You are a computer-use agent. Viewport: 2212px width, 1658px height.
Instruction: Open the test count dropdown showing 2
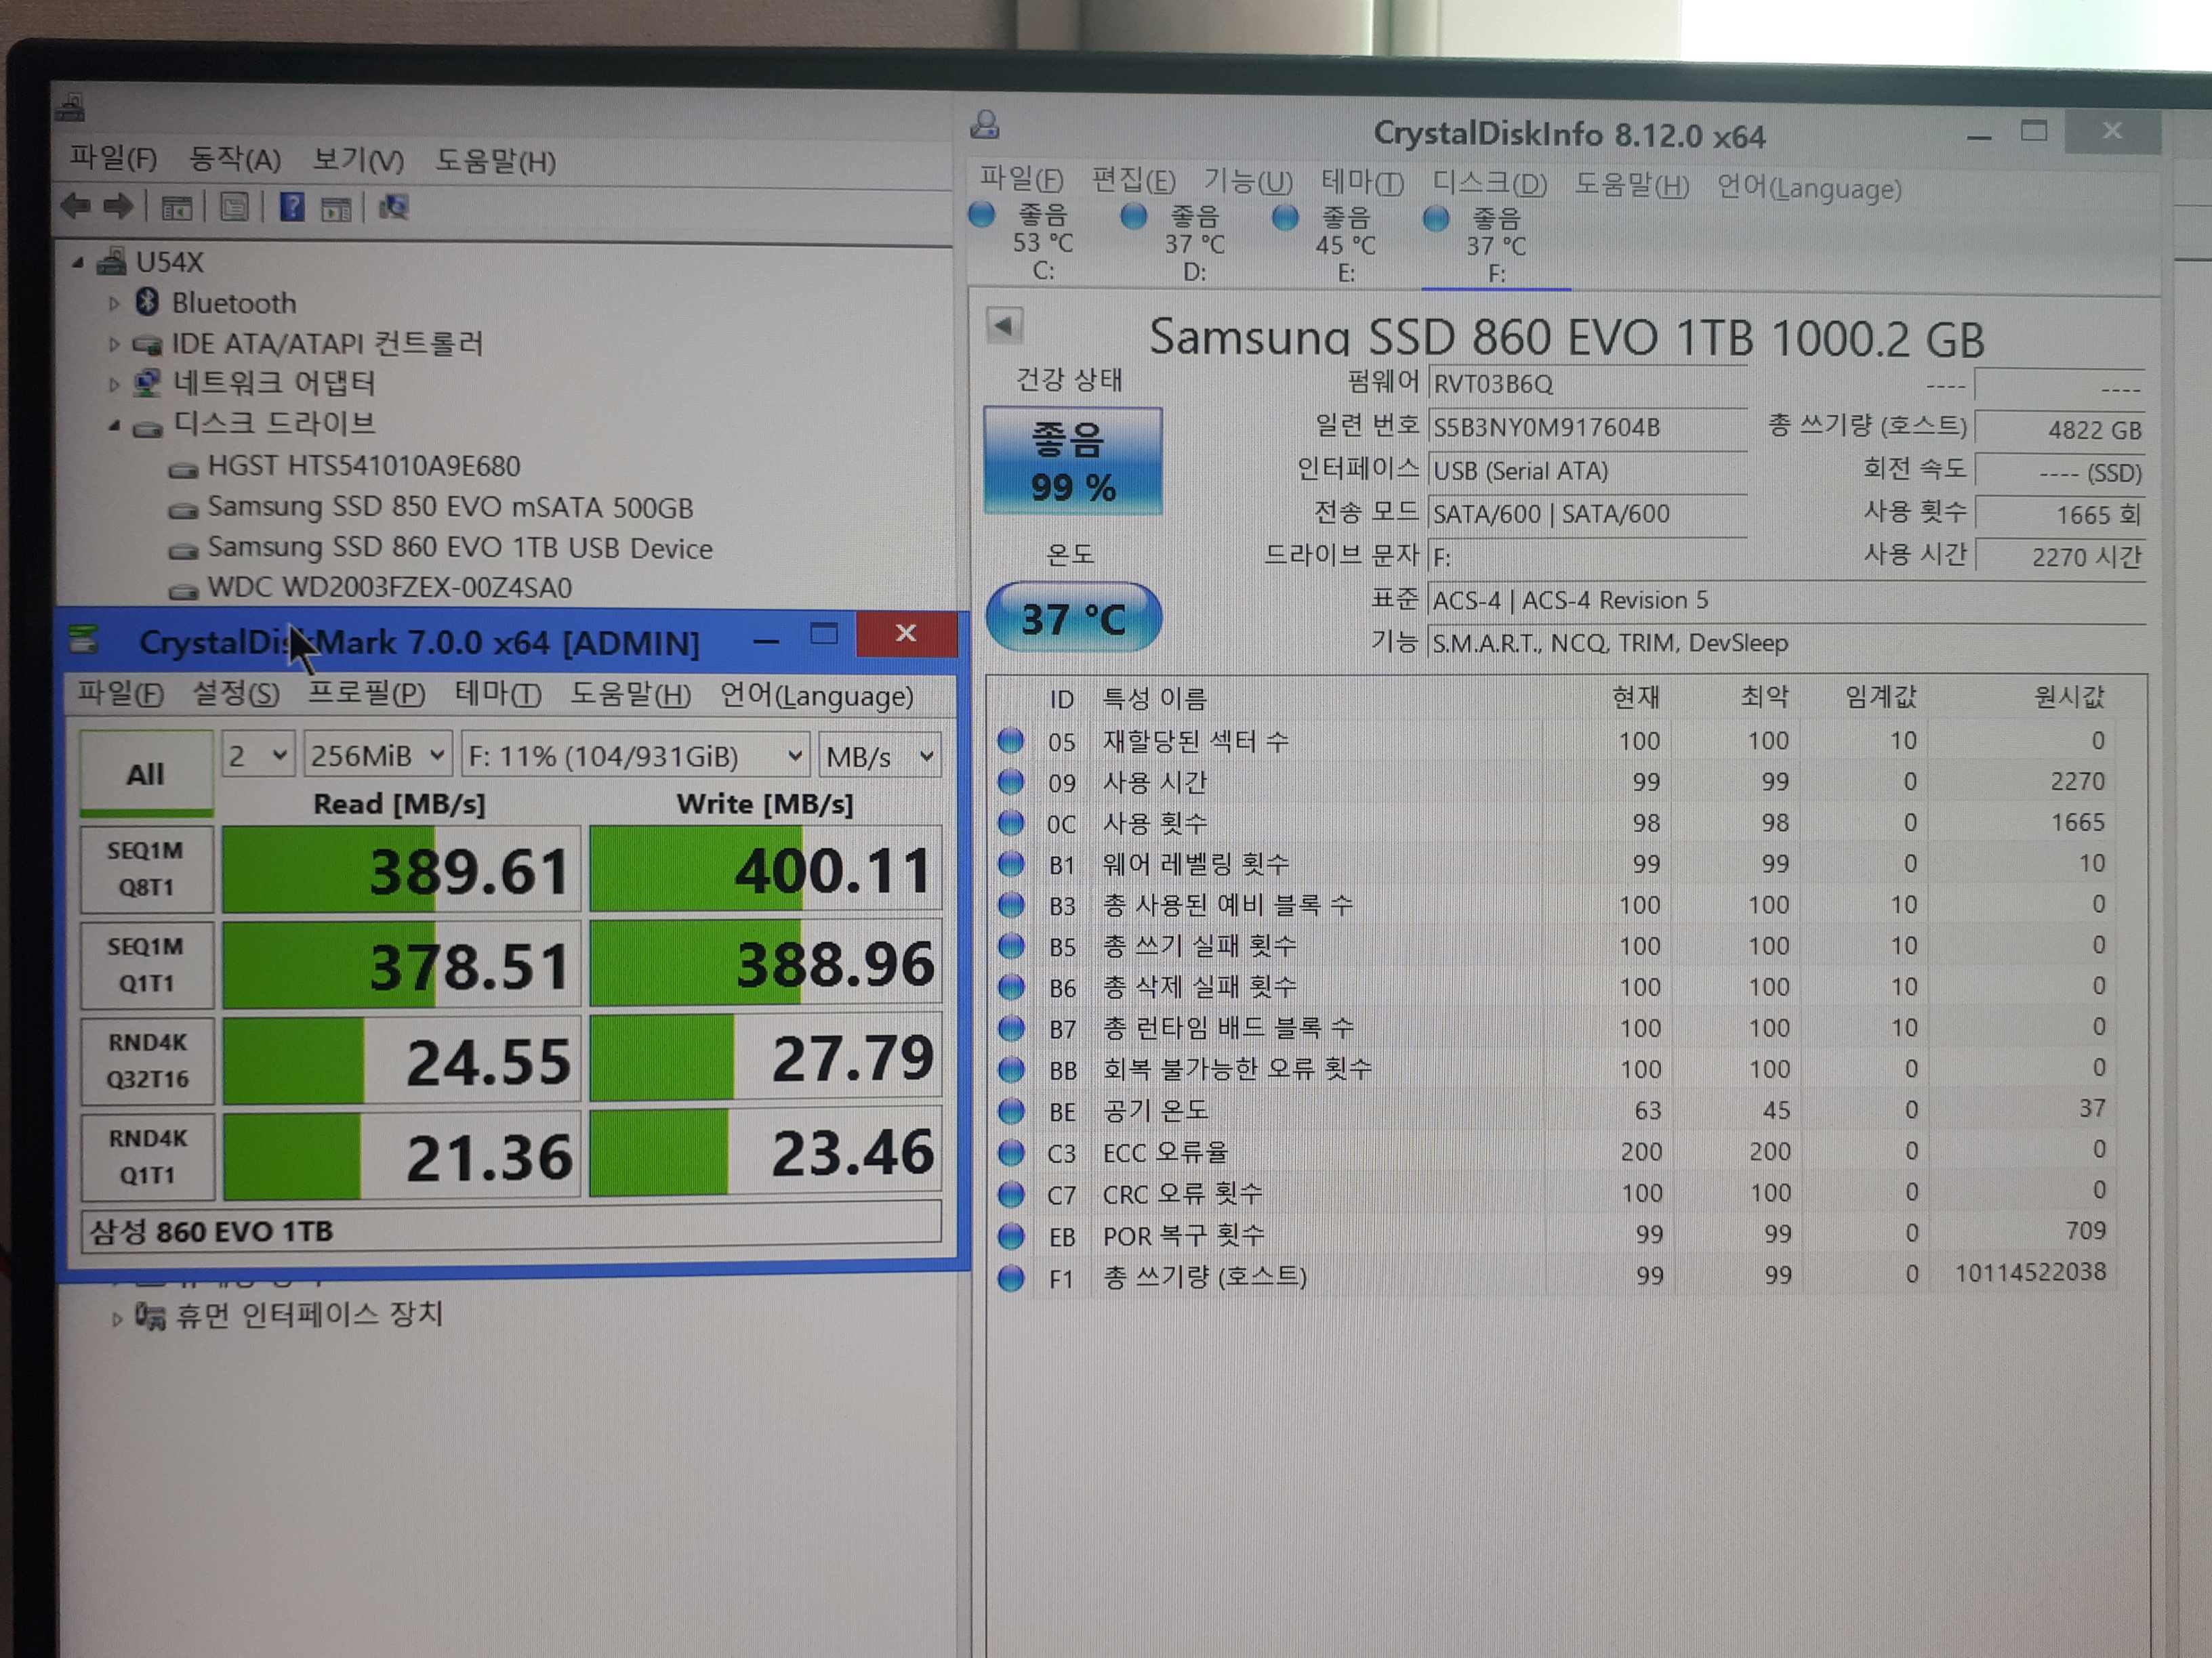coord(257,756)
